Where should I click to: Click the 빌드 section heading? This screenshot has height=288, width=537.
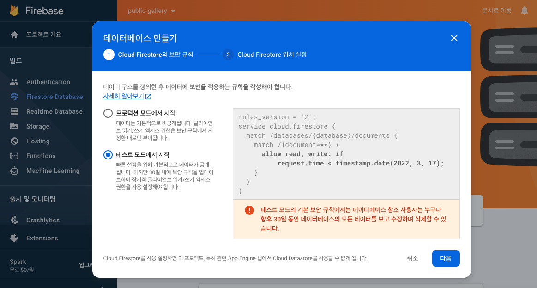point(16,61)
